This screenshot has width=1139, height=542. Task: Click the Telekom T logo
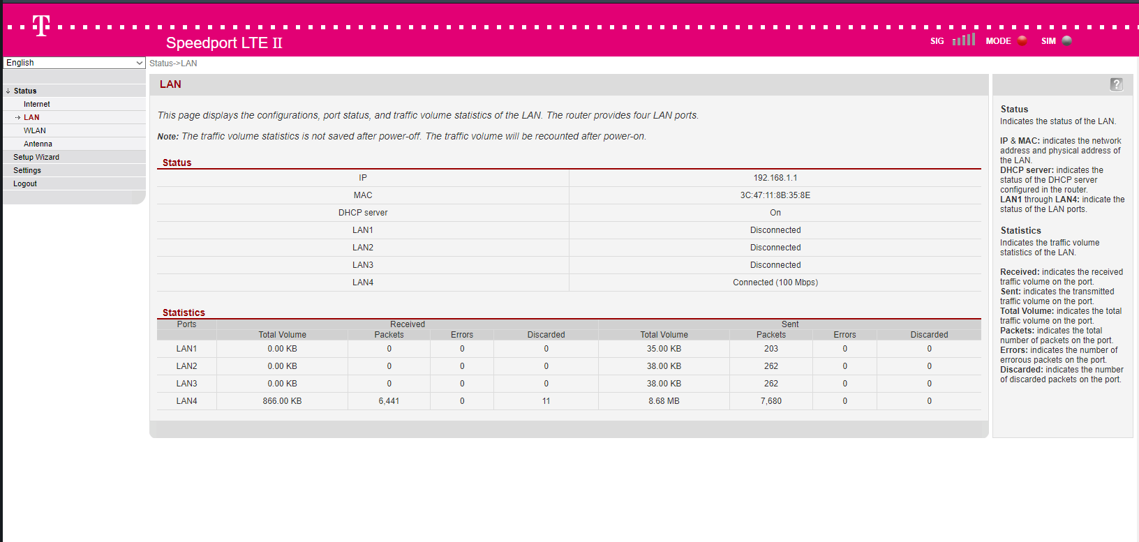(41, 26)
